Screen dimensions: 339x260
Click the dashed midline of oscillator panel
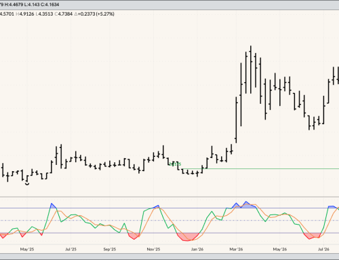(x=169, y=220)
